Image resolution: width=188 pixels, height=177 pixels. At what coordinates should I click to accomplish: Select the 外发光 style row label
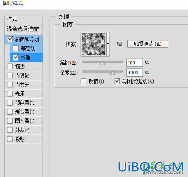22,130
